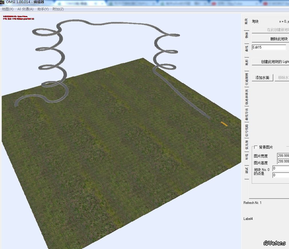Switch to the 环境 vertical tab

[247, 157]
